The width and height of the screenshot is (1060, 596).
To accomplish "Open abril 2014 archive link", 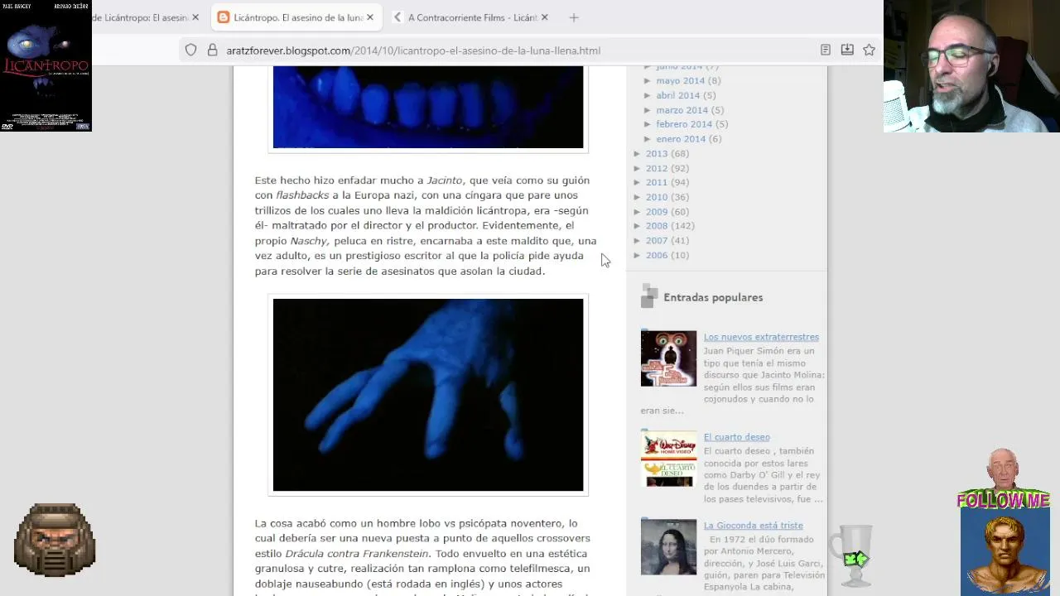I will (678, 95).
